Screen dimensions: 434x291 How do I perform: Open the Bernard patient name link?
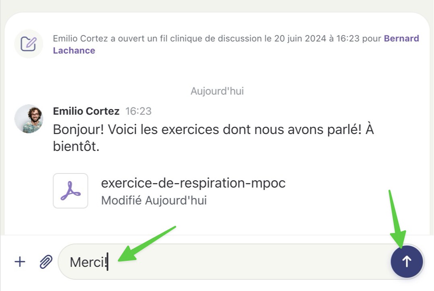click(401, 38)
